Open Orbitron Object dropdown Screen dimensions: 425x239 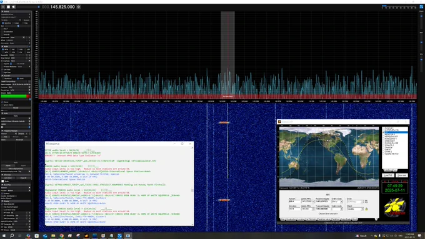[x=356, y=209]
